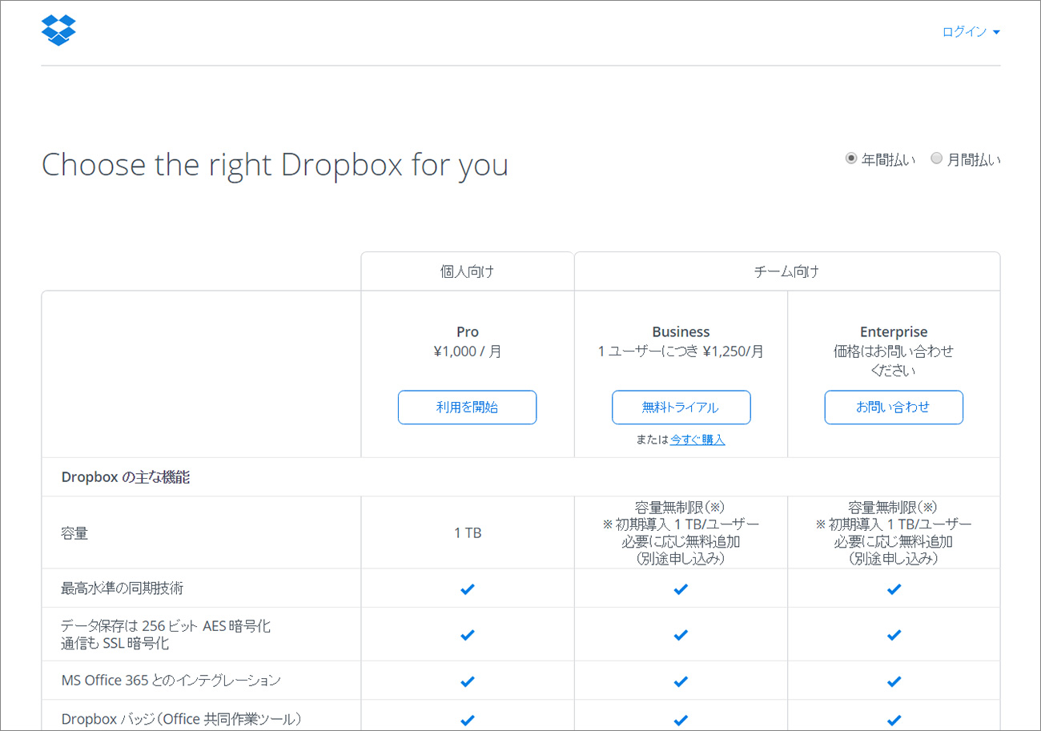Click Pro checkmark for AES 暗号化 row
This screenshot has height=731, width=1041.
468,635
